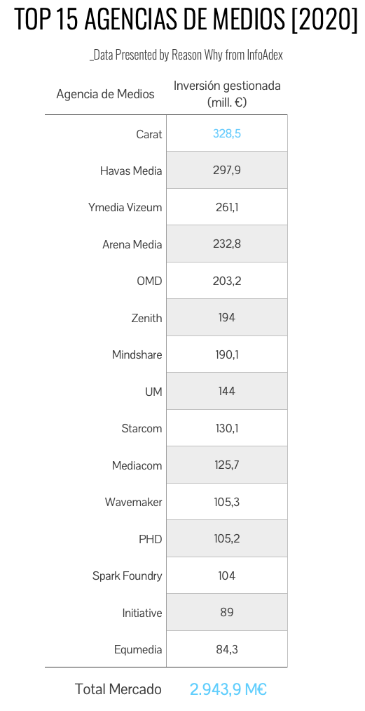
Task: Select the 297,9 investment cell
Action: (x=227, y=170)
